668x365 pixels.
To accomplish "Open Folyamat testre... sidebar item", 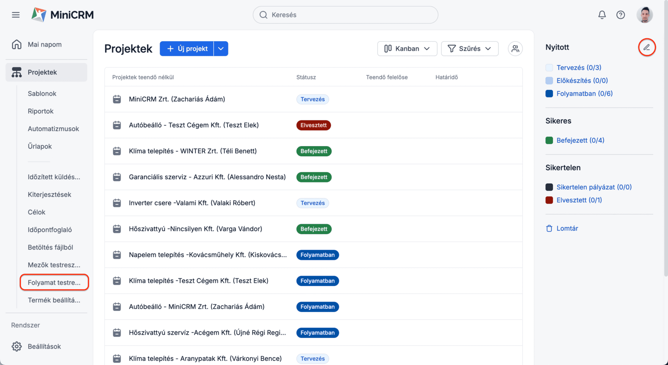I will coord(54,282).
